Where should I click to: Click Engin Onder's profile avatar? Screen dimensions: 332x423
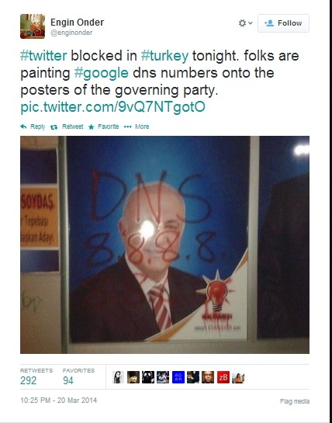coord(33,26)
